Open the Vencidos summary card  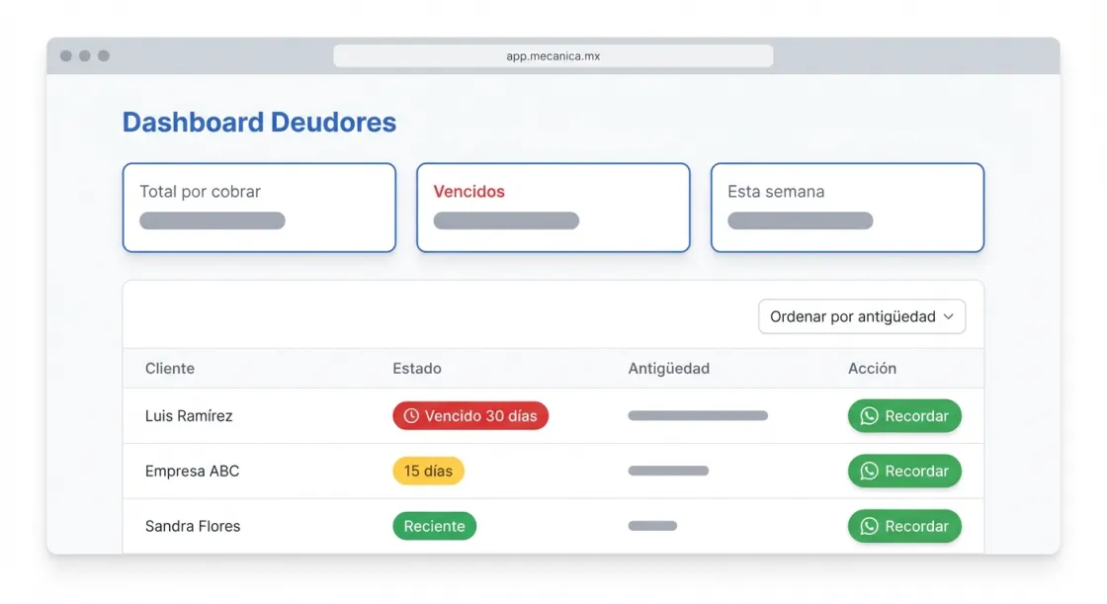[553, 208]
